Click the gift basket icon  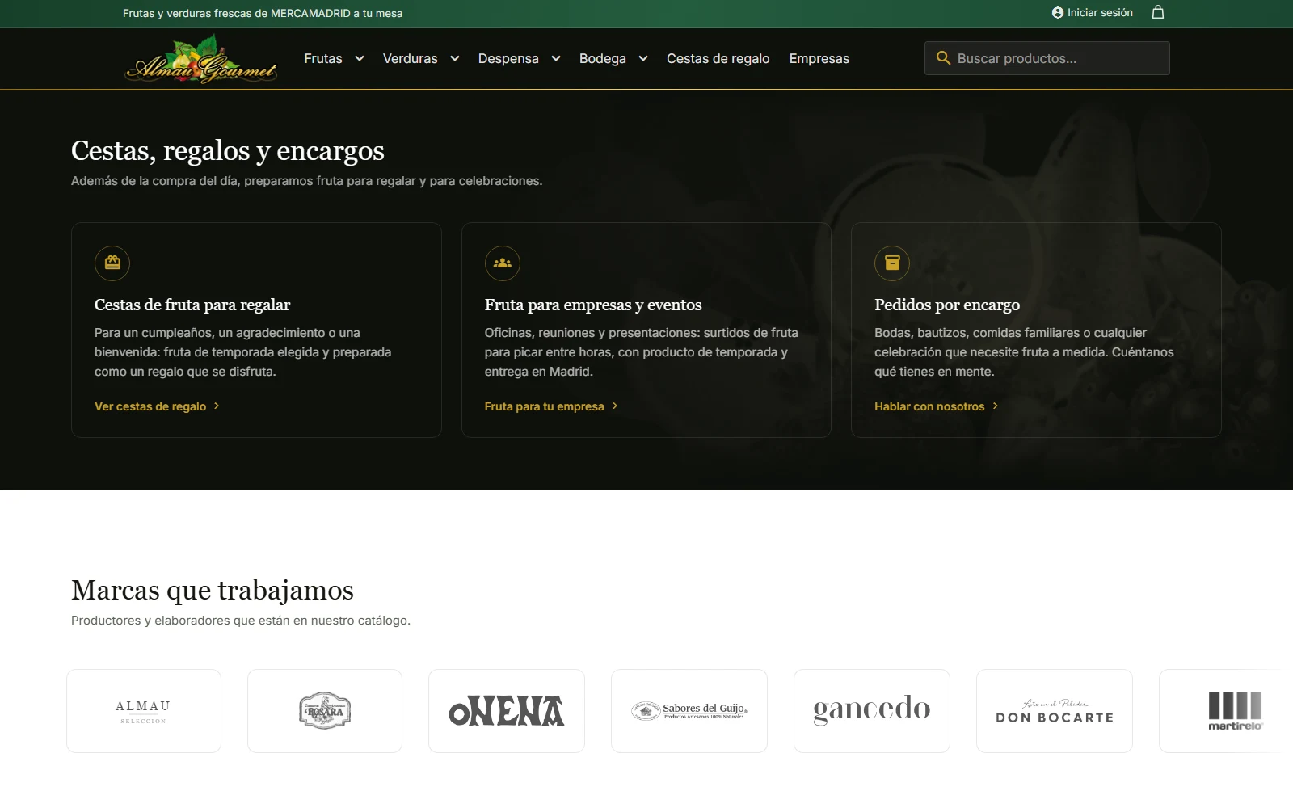(x=112, y=263)
